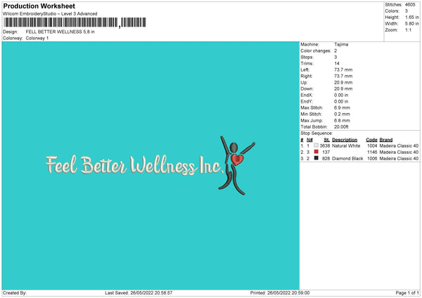Click the 'Brand' column header
The width and height of the screenshot is (422, 298).
(x=386, y=140)
